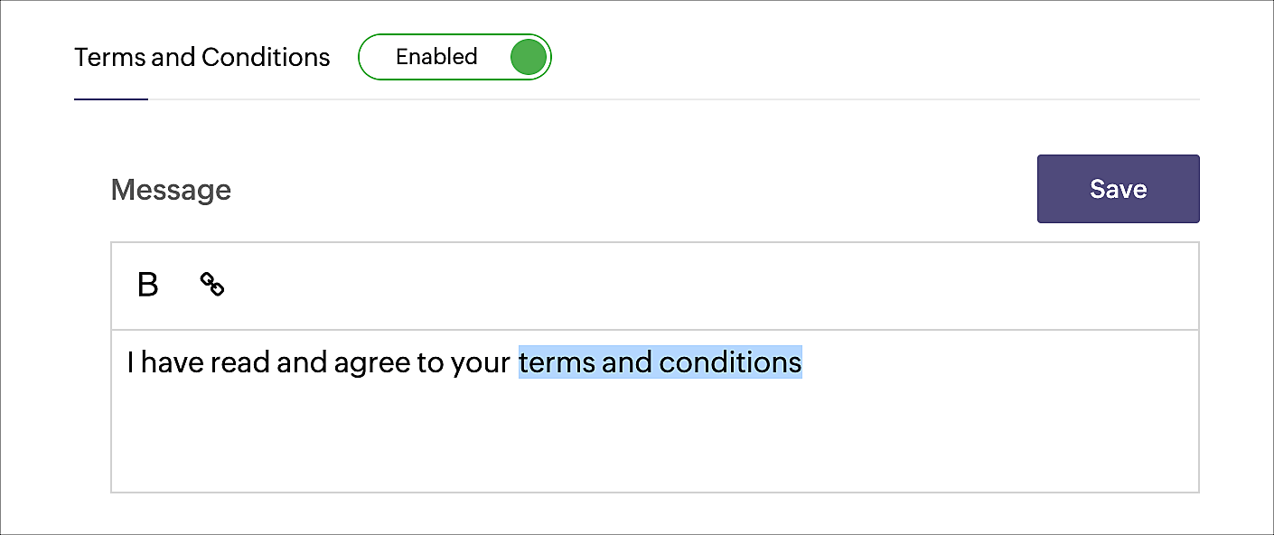The image size is (1274, 535).
Task: Click the highlighted "terms and conditions" text
Action: click(x=660, y=362)
